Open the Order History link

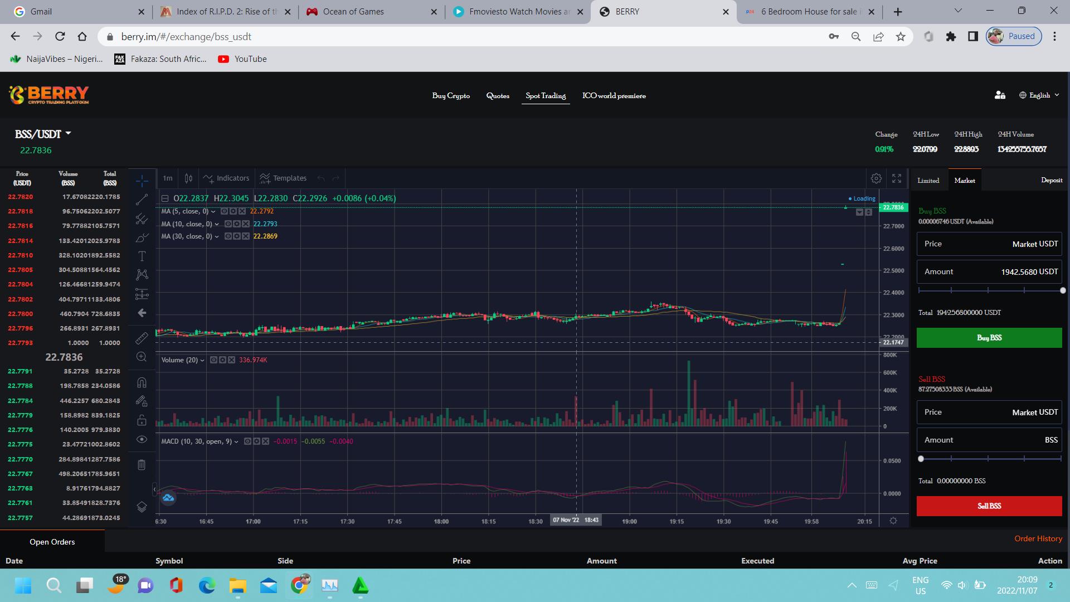[1038, 538]
